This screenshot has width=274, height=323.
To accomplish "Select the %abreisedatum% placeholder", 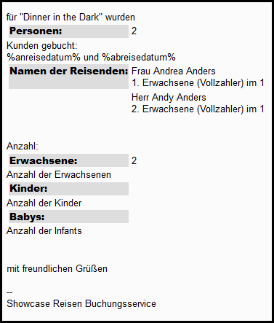I will click(139, 58).
